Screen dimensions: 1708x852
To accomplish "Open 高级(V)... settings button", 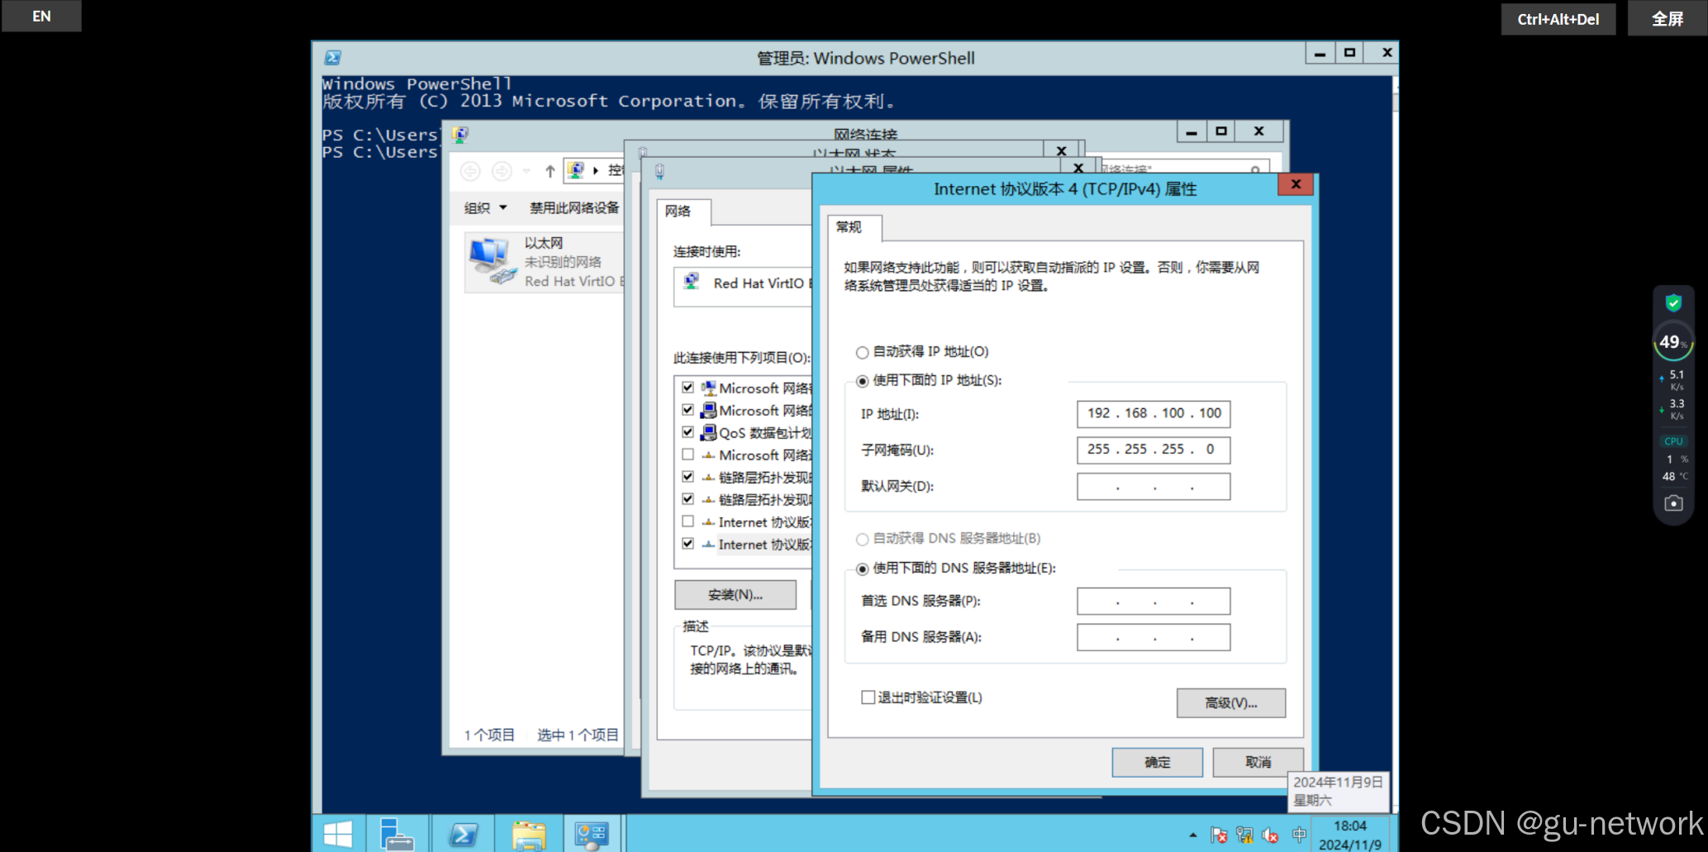I will (x=1231, y=702).
